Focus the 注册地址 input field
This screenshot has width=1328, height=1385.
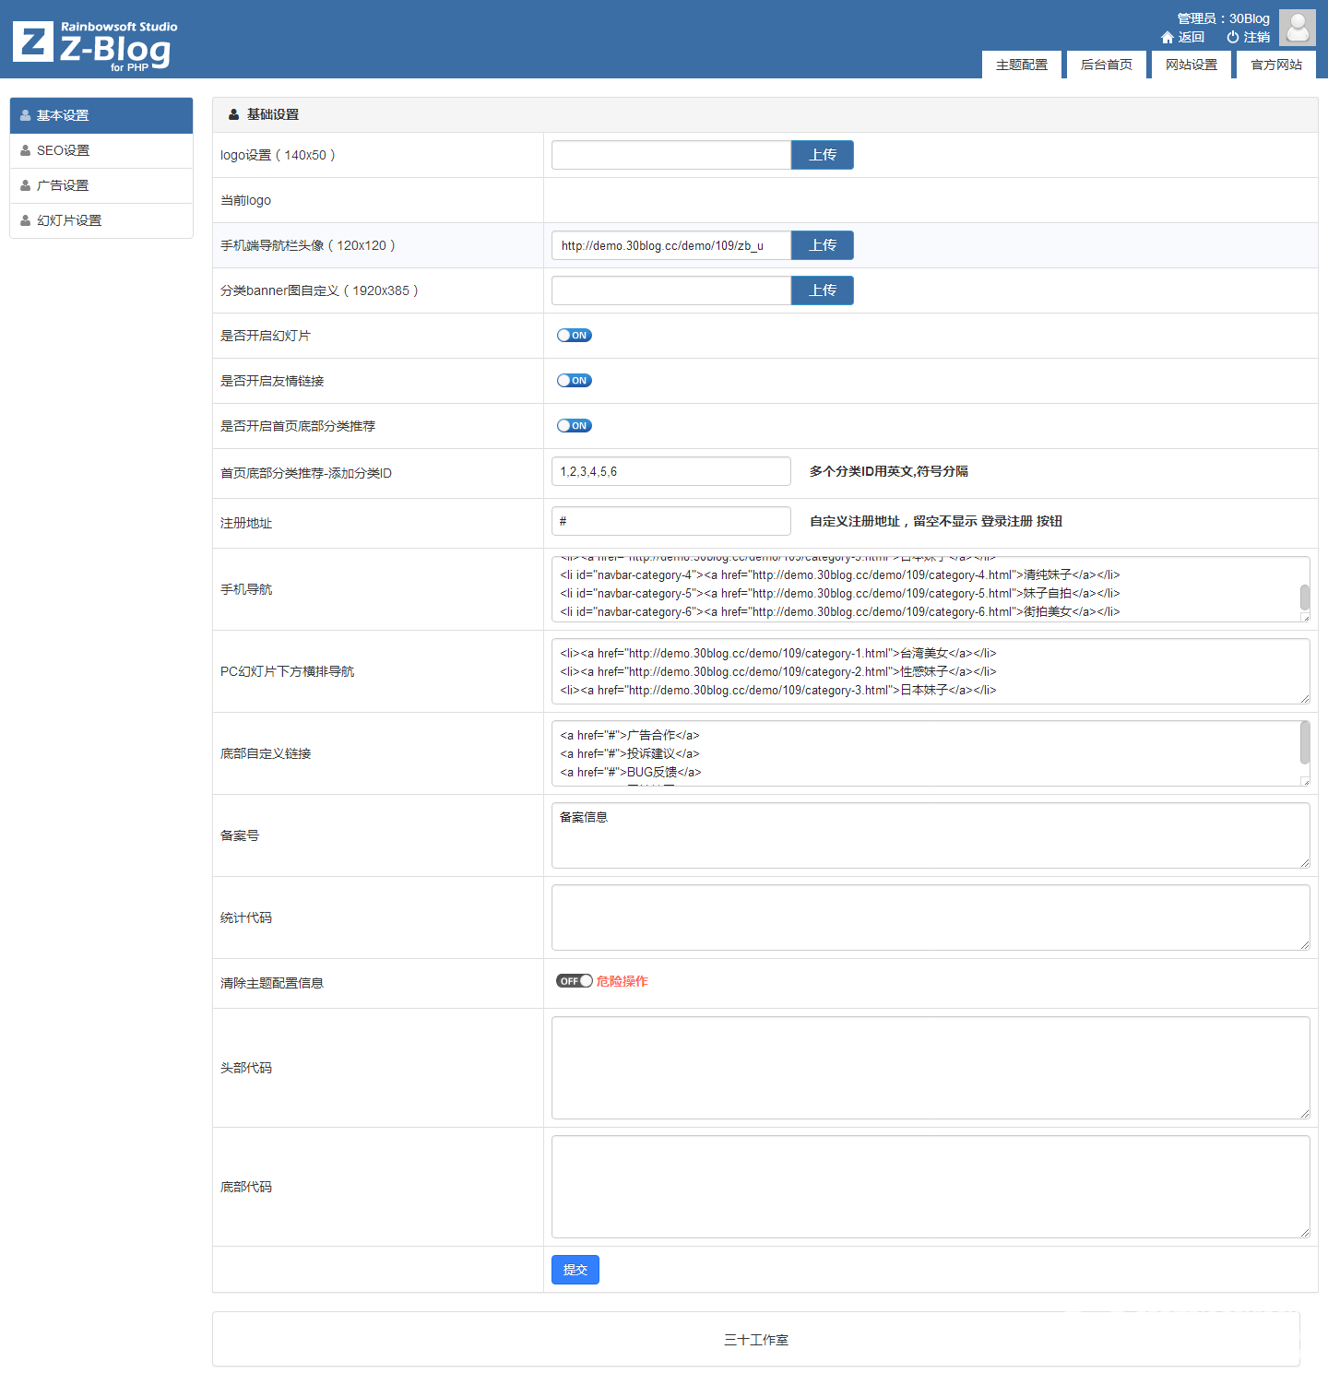pyautogui.click(x=671, y=521)
